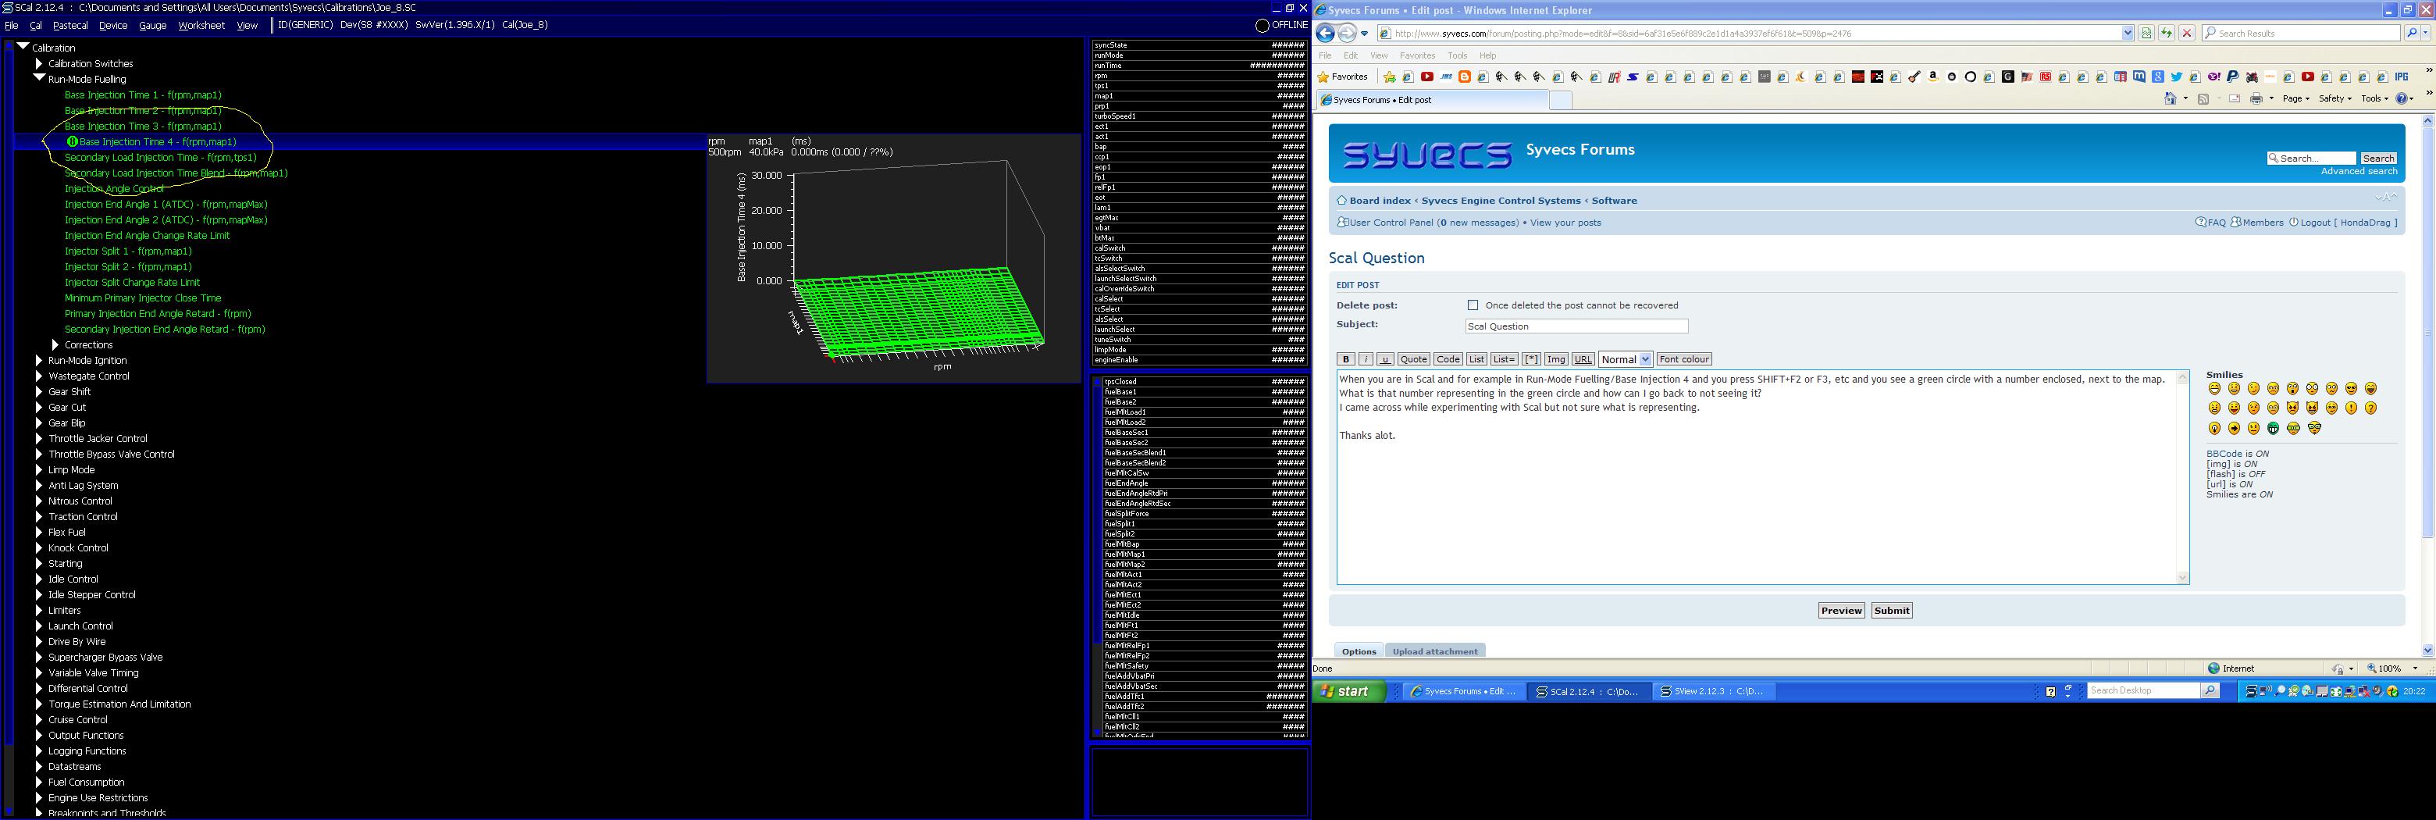This screenshot has width=2436, height=820.
Task: Click the Print icon in IE command bar
Action: pos(2256,98)
